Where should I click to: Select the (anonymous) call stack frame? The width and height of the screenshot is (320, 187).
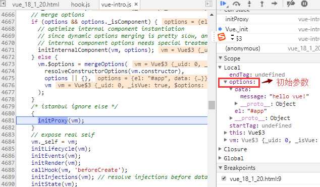pyautogui.click(x=268, y=48)
